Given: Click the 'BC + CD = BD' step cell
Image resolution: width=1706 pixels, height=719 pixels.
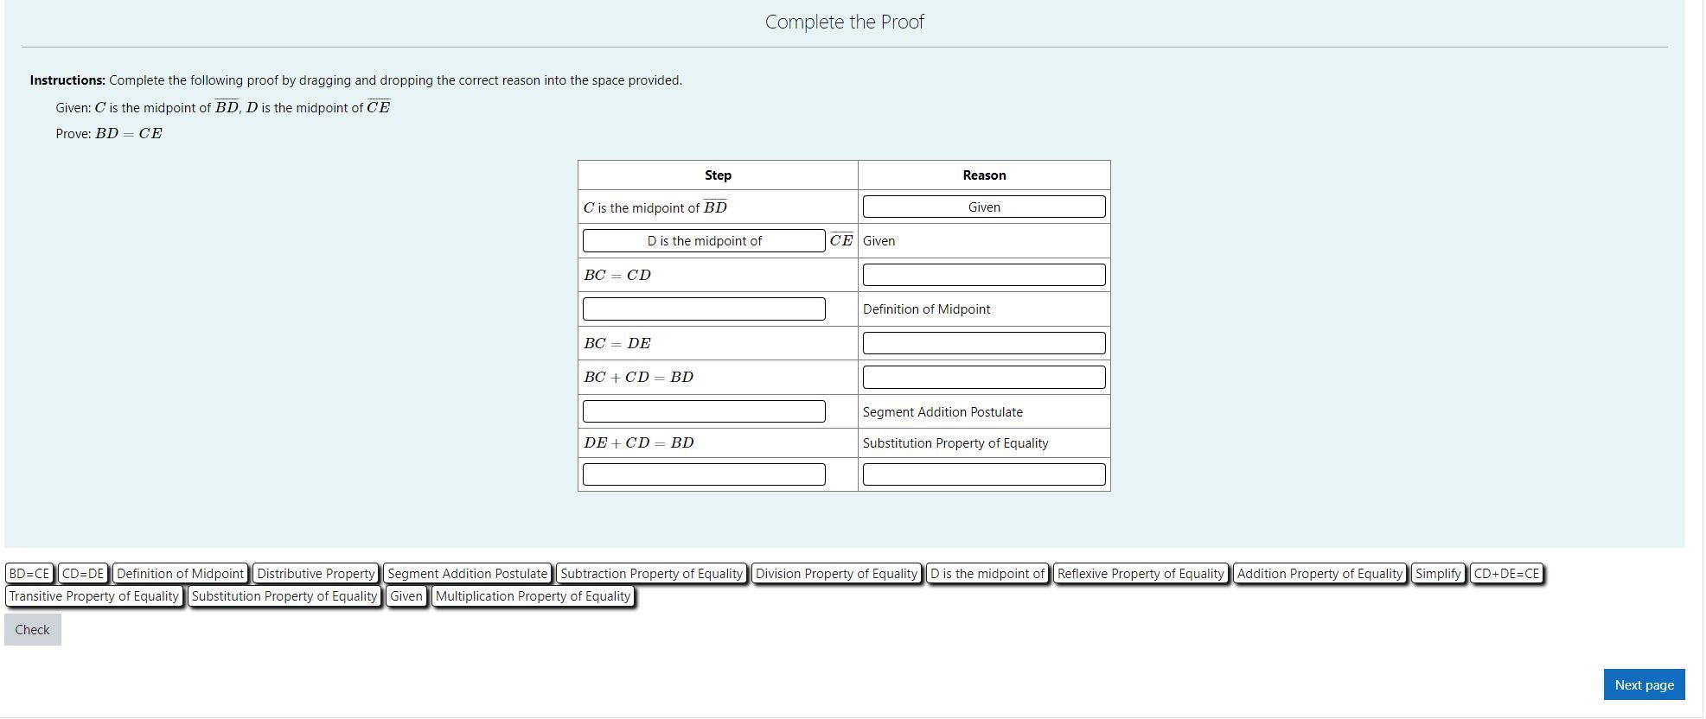Looking at the screenshot, I should coord(718,377).
